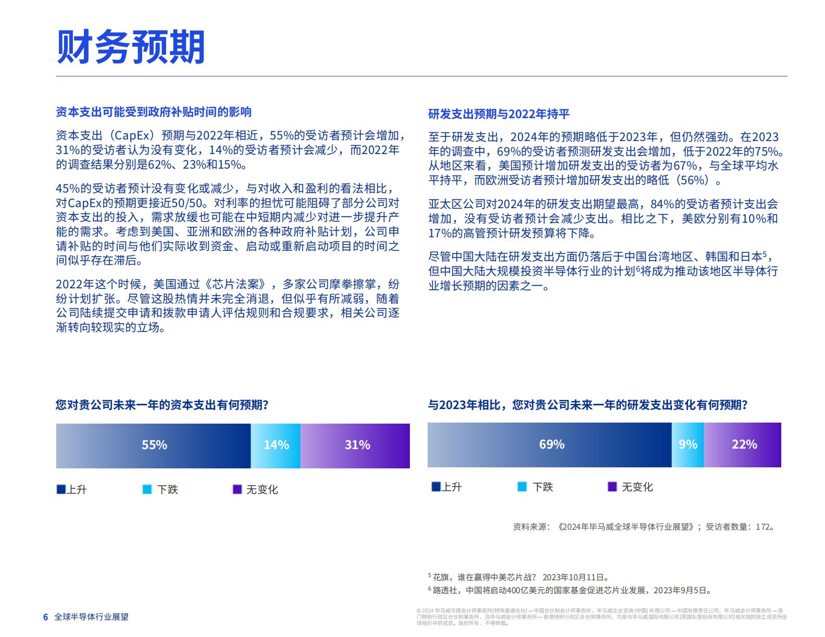825x637 pixels.
Task: Click the paragraph starting "至于研发支出，2024年的预期"
Action: coord(606,159)
